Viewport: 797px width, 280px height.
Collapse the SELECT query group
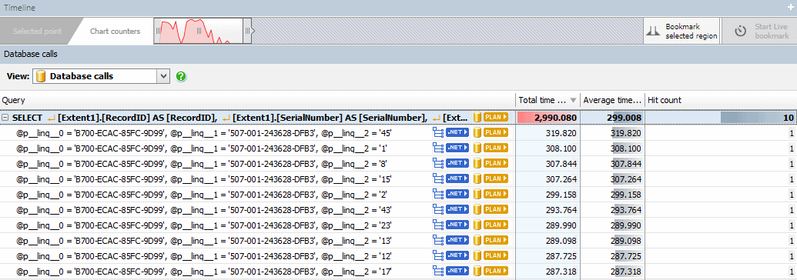click(5, 118)
